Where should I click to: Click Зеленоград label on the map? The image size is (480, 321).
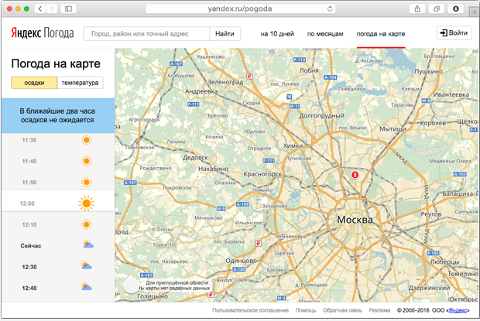[225, 82]
